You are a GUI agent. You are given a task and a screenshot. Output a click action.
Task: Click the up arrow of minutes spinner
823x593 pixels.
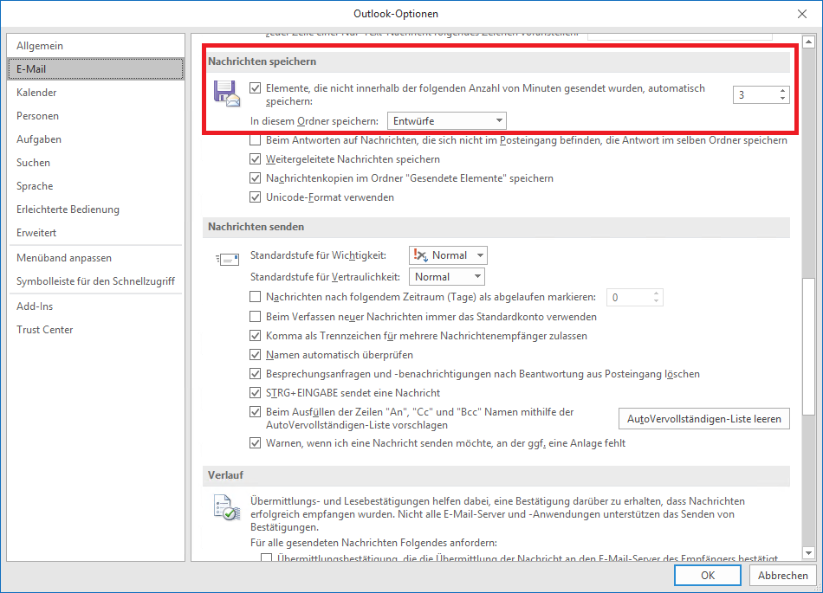pos(782,91)
